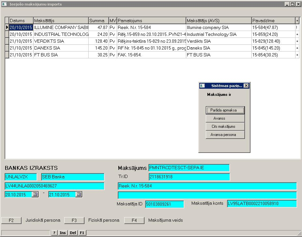Click the LV44UNLA0002050469627 account field
The image size is (302, 237).
(x=54, y=186)
